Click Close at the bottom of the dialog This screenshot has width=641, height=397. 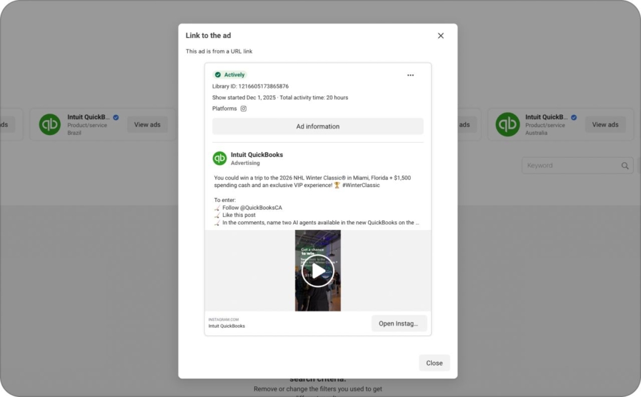coord(434,363)
